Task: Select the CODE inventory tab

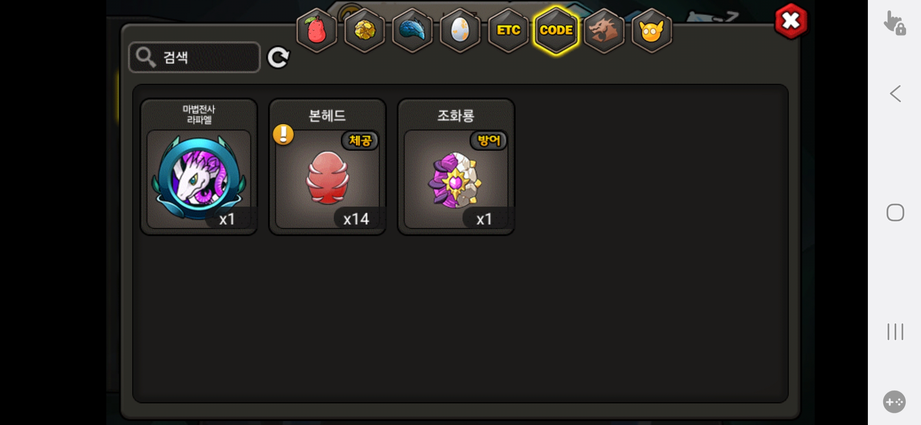Action: click(x=556, y=30)
